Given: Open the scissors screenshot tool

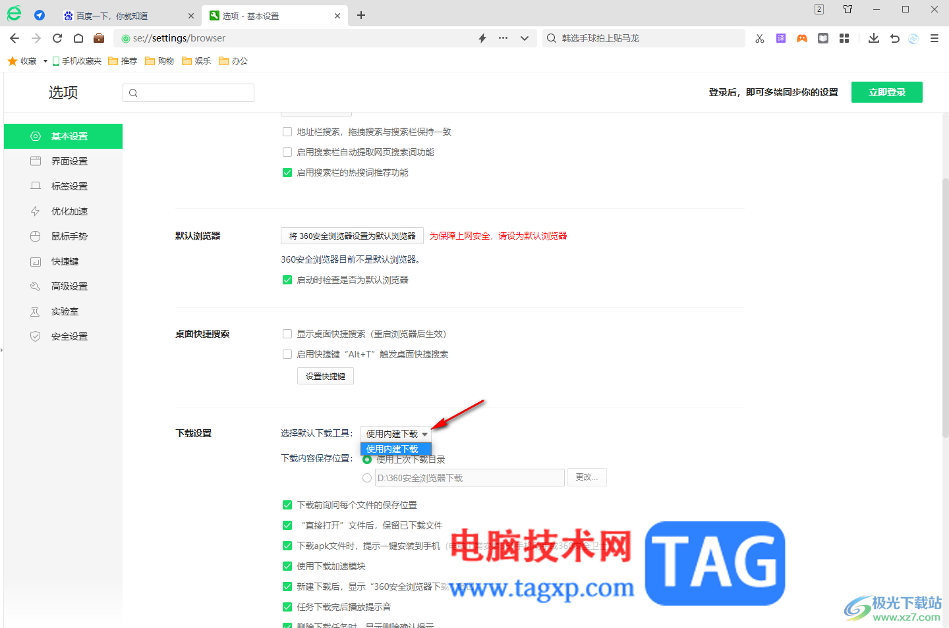Looking at the screenshot, I should [760, 38].
